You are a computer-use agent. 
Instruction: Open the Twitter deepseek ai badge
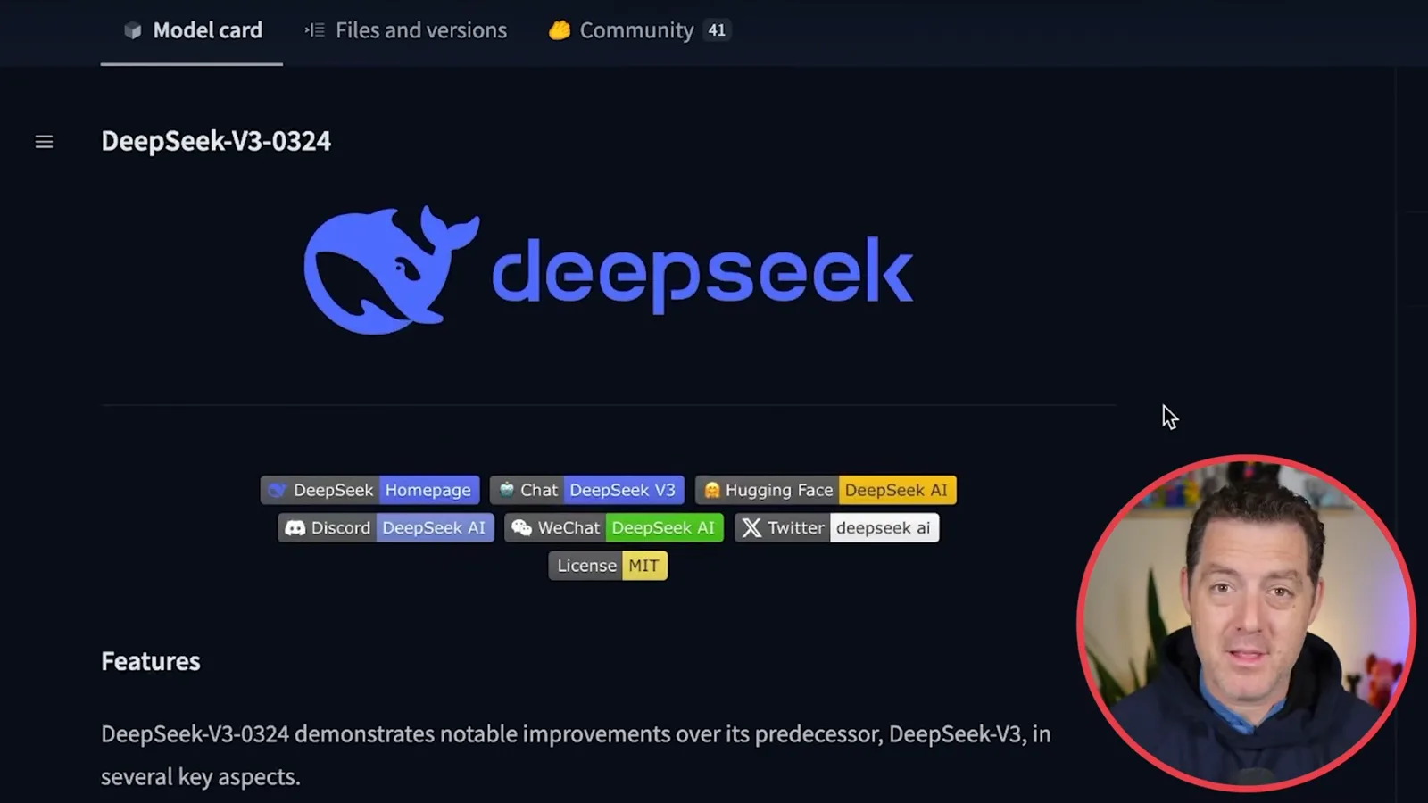(836, 527)
